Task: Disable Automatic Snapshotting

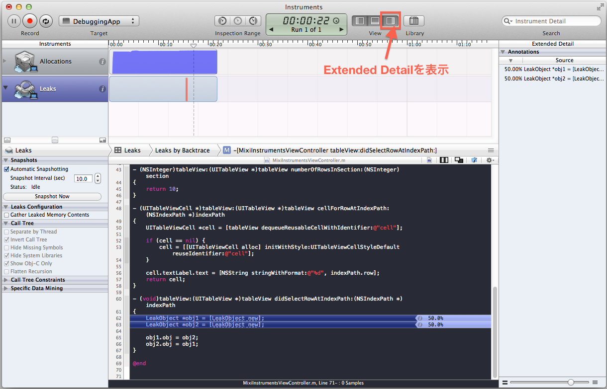Action: tap(6, 168)
